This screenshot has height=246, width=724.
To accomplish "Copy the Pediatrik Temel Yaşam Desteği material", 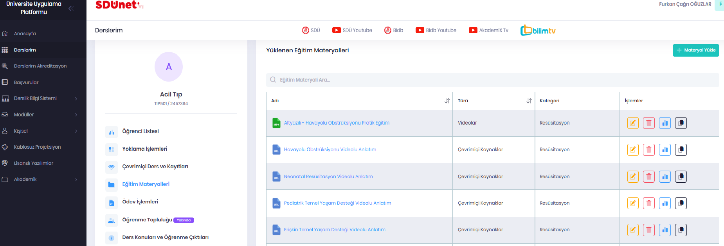I will point(681,203).
